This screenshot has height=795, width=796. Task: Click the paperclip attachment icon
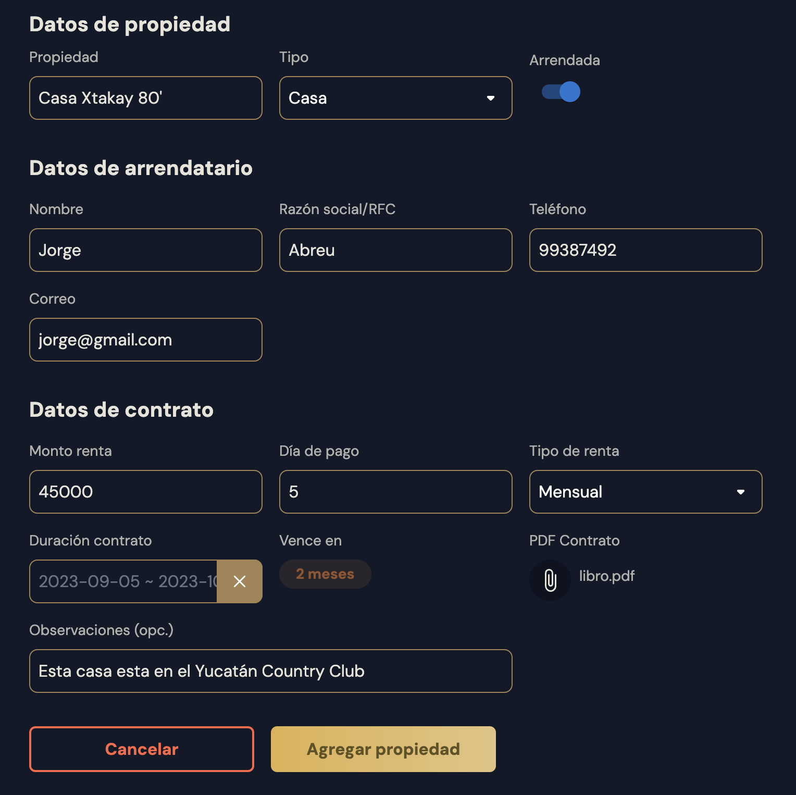tap(550, 580)
